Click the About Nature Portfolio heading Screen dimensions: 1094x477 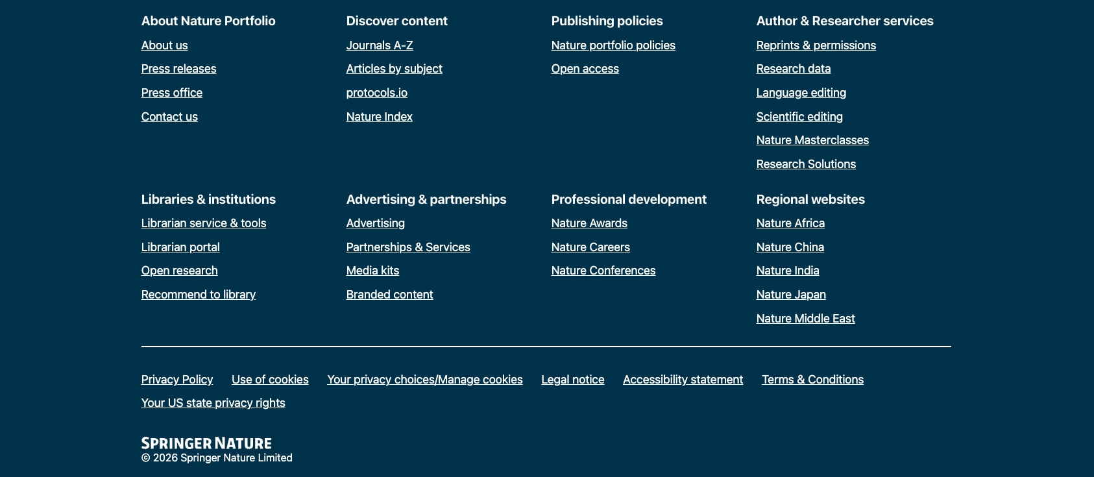point(208,21)
